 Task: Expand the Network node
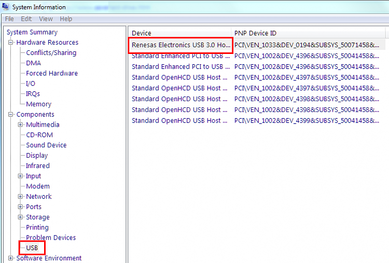(20, 197)
